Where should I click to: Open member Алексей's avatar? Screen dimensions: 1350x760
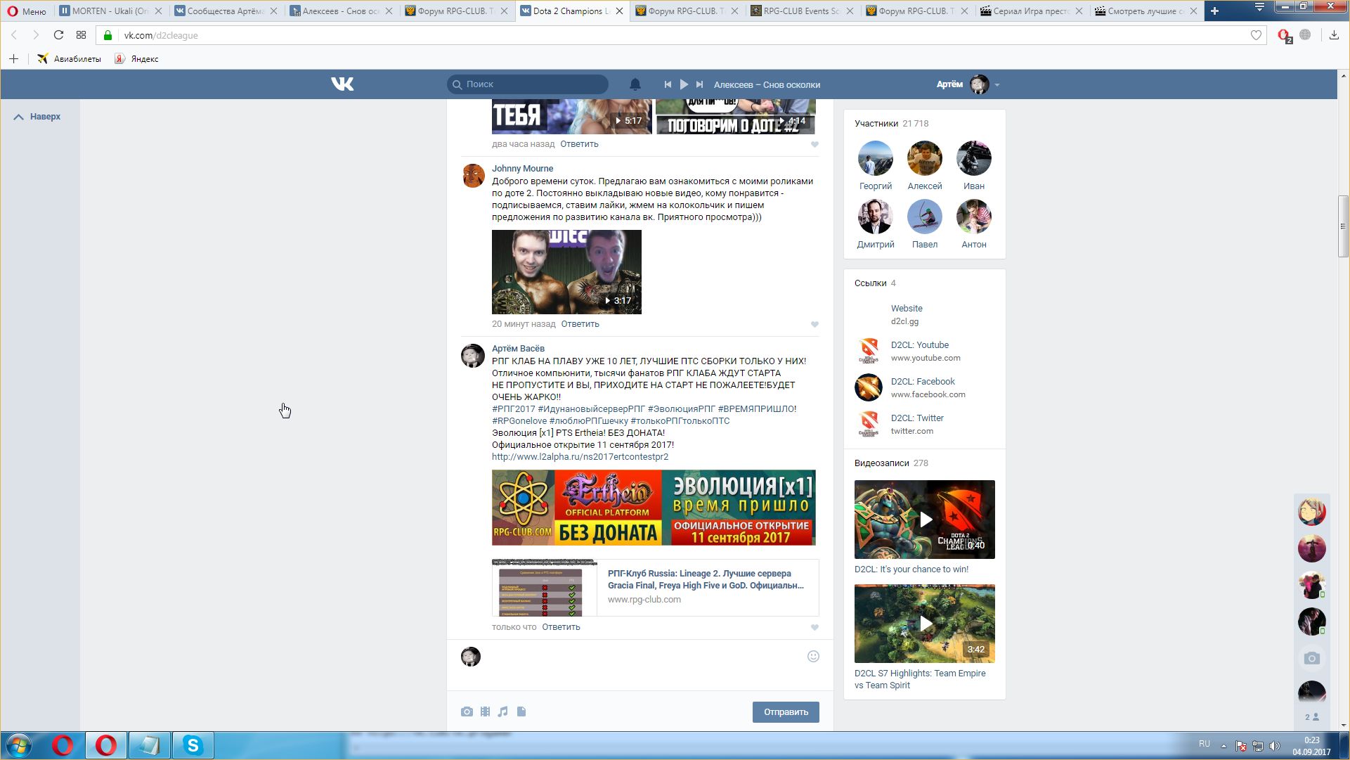924,158
